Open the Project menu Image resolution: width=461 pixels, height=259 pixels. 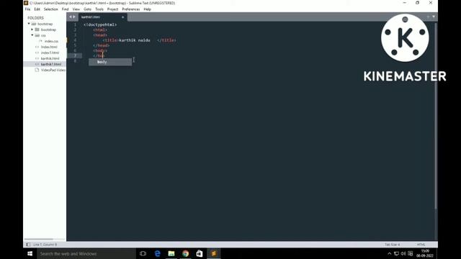(x=112, y=9)
